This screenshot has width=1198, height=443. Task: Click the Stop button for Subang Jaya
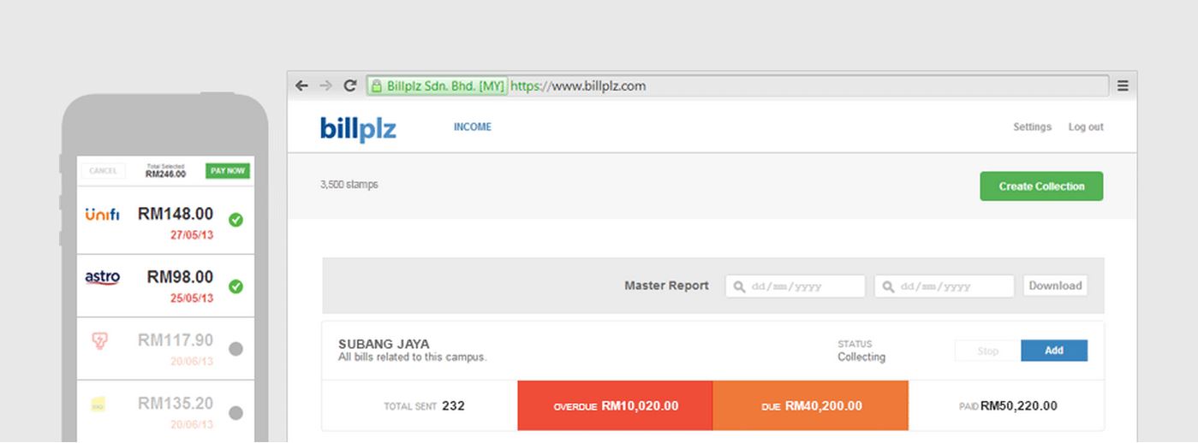click(988, 351)
